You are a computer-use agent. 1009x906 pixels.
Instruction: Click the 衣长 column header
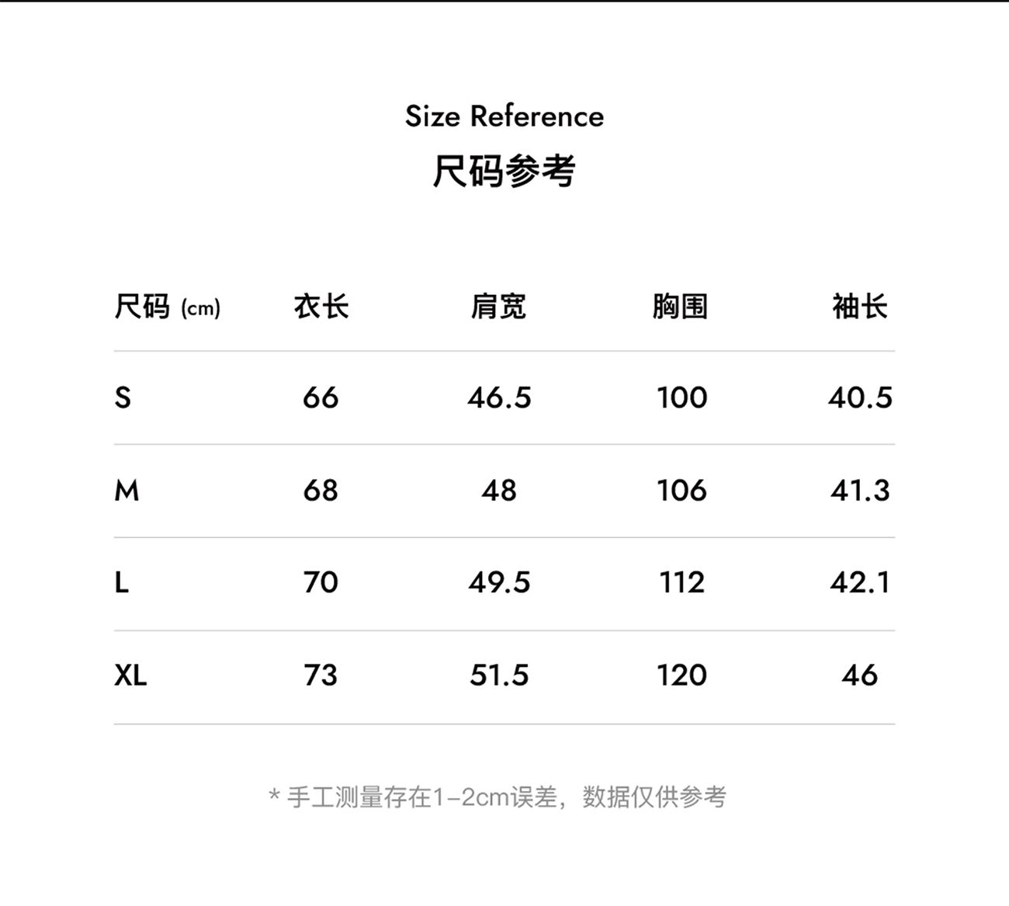[x=321, y=307]
